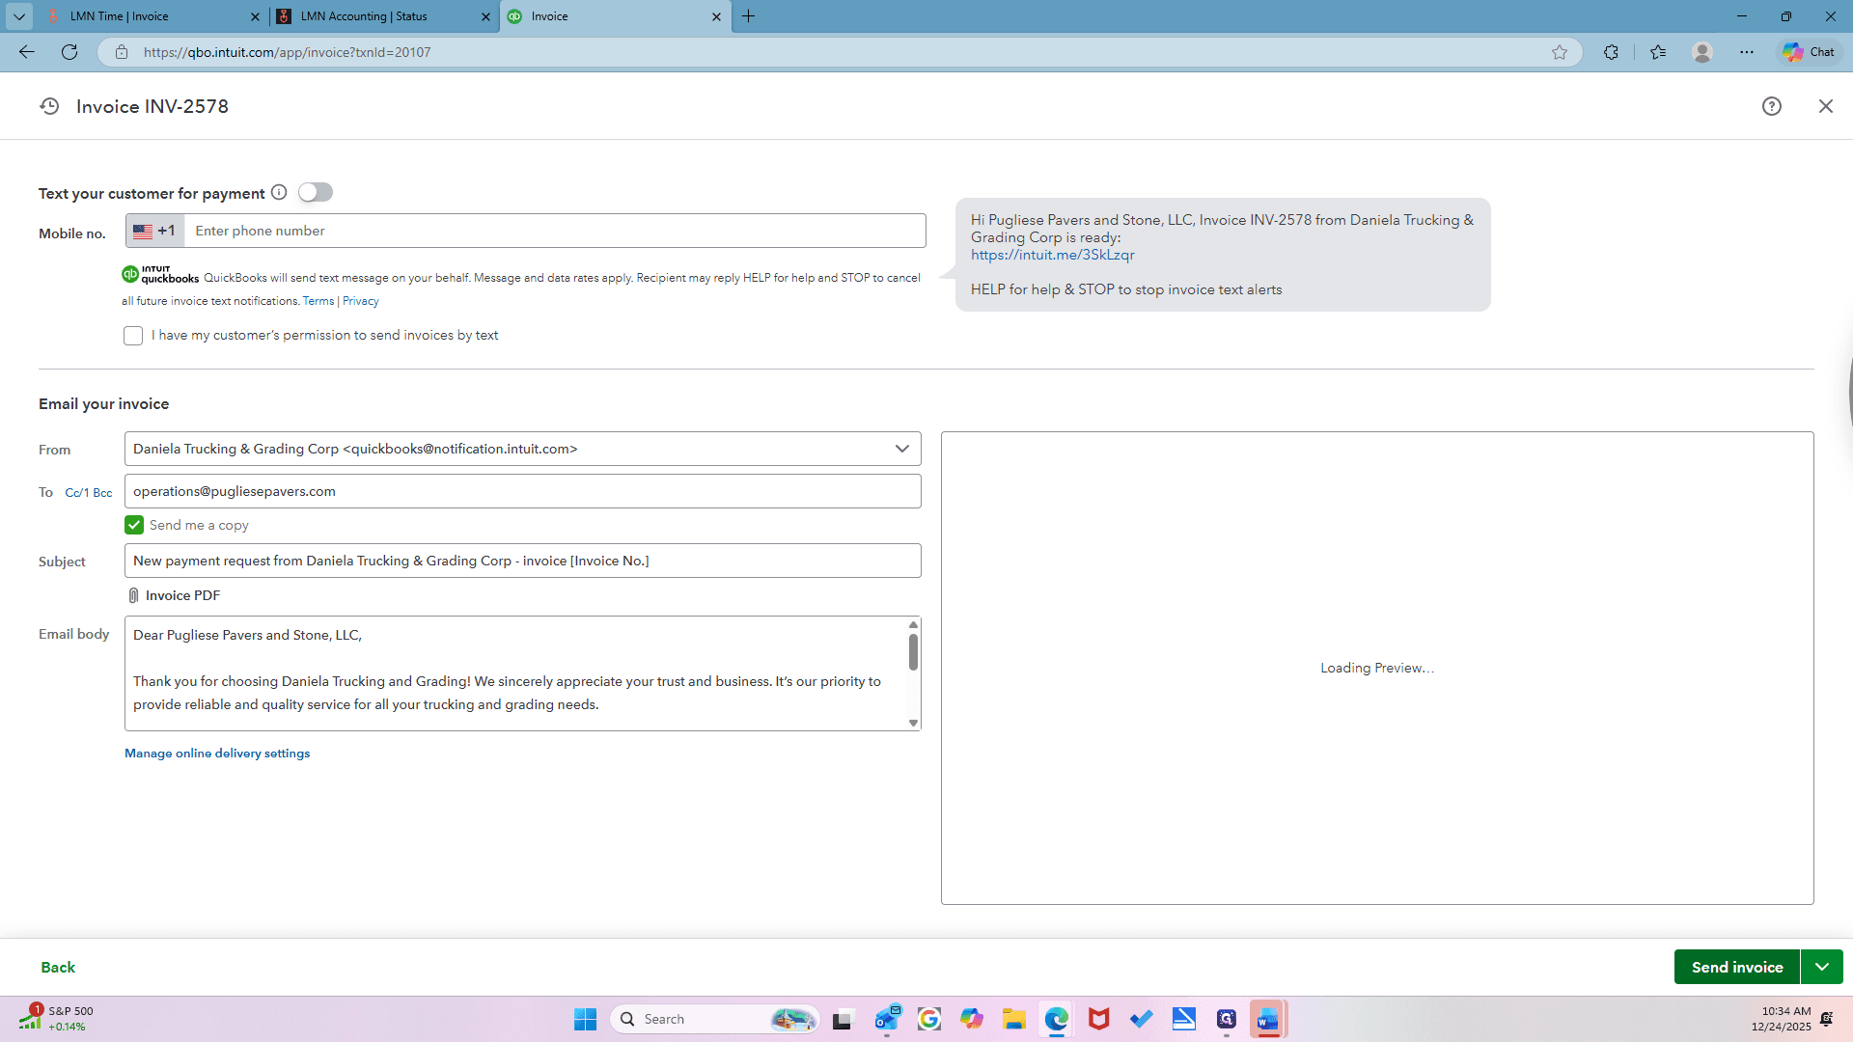The width and height of the screenshot is (1853, 1042).
Task: Open Windows Start menu
Action: (x=585, y=1019)
